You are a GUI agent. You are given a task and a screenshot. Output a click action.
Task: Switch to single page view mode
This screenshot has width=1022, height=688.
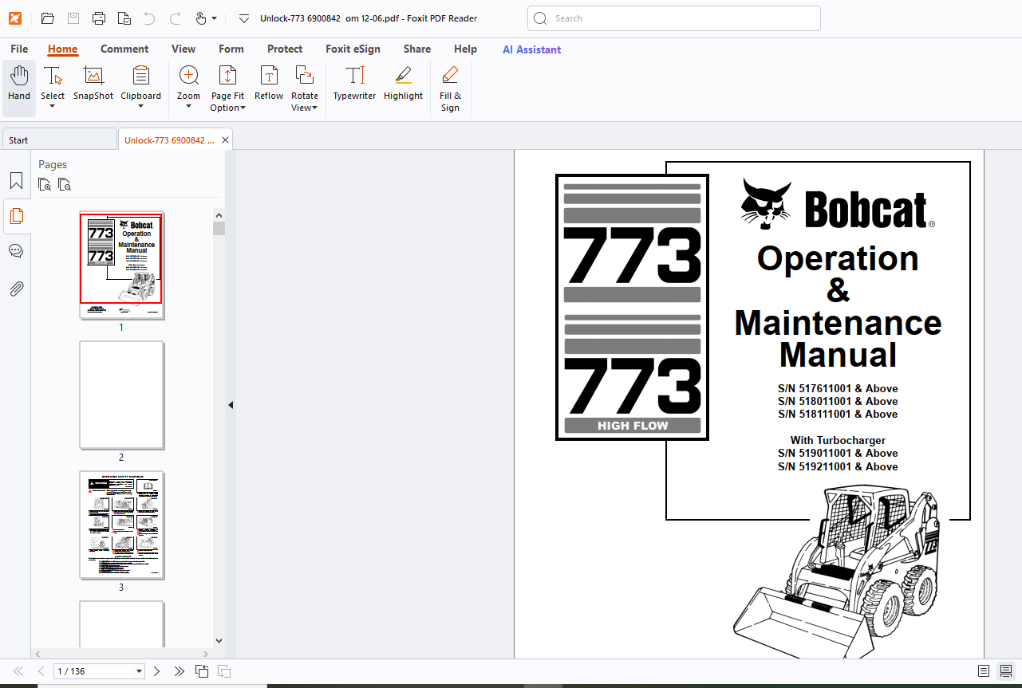click(x=984, y=671)
